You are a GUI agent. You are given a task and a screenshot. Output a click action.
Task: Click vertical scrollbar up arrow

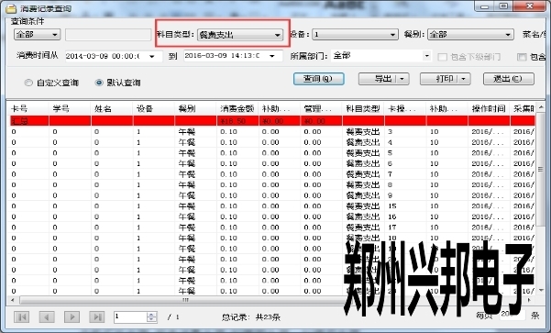coord(541,107)
